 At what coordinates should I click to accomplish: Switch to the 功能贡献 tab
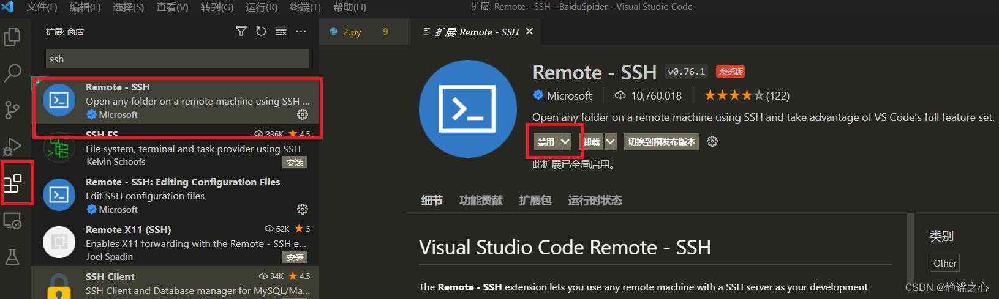[x=481, y=201]
